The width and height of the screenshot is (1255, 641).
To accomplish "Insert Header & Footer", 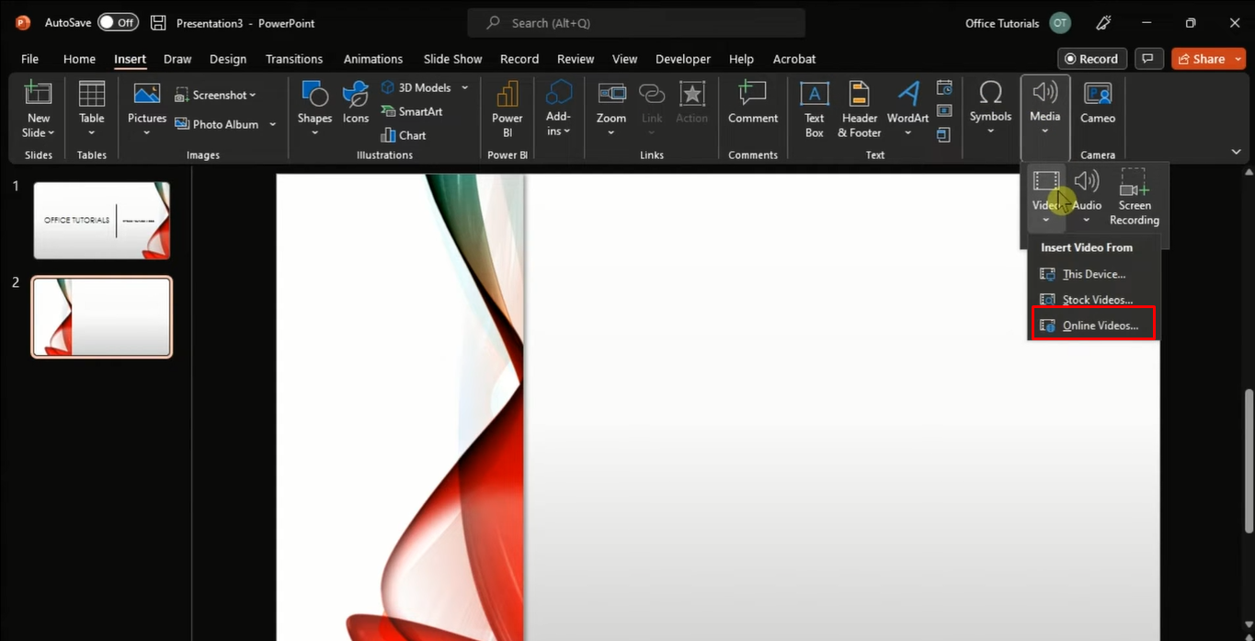I will (858, 109).
